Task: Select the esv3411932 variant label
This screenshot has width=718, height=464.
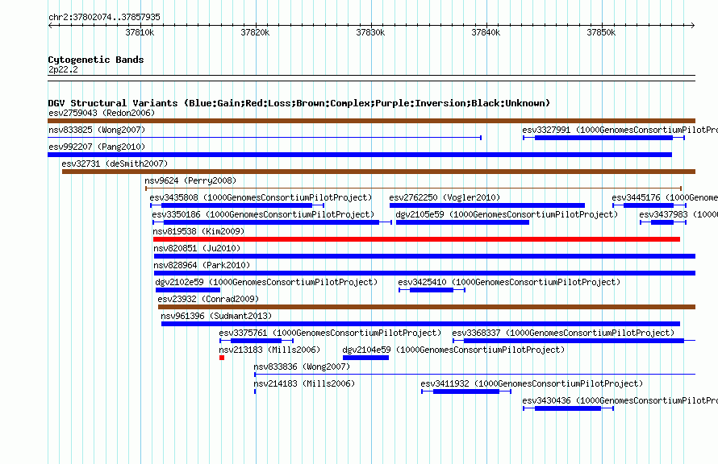Action: [532, 383]
